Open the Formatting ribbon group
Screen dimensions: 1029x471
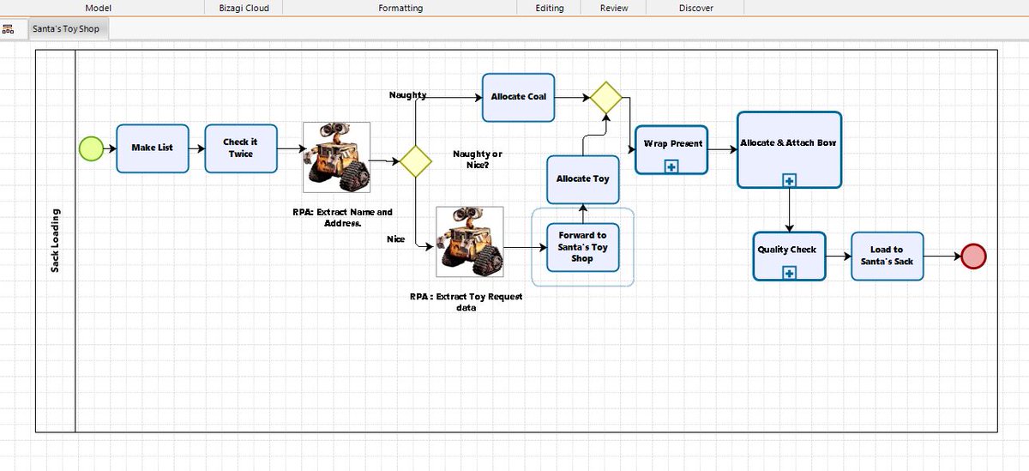(400, 8)
